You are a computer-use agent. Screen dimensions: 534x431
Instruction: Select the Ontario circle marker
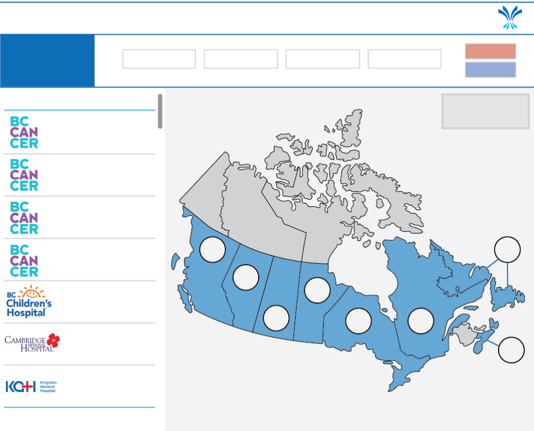click(x=359, y=321)
